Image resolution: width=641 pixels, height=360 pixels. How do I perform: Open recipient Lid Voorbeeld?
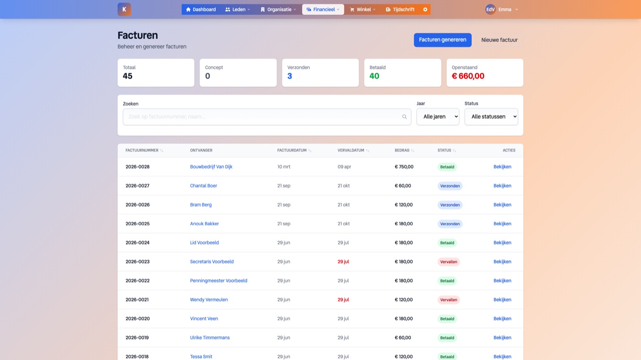pos(205,243)
